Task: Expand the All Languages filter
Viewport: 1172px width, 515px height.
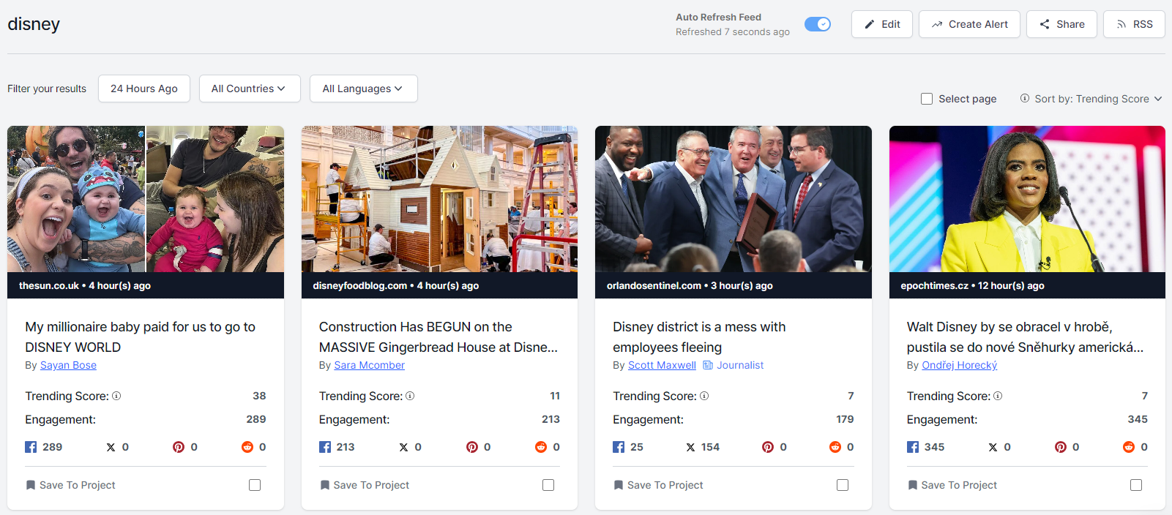Action: [x=363, y=89]
